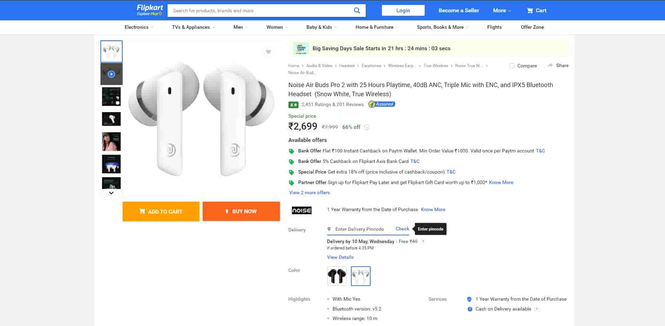Screen dimensions: 665x326
Task: Click Flipkart Assured badge icon
Action: click(x=382, y=104)
